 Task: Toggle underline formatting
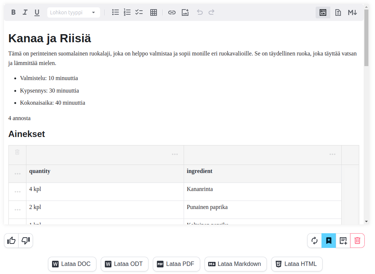pyautogui.click(x=37, y=12)
